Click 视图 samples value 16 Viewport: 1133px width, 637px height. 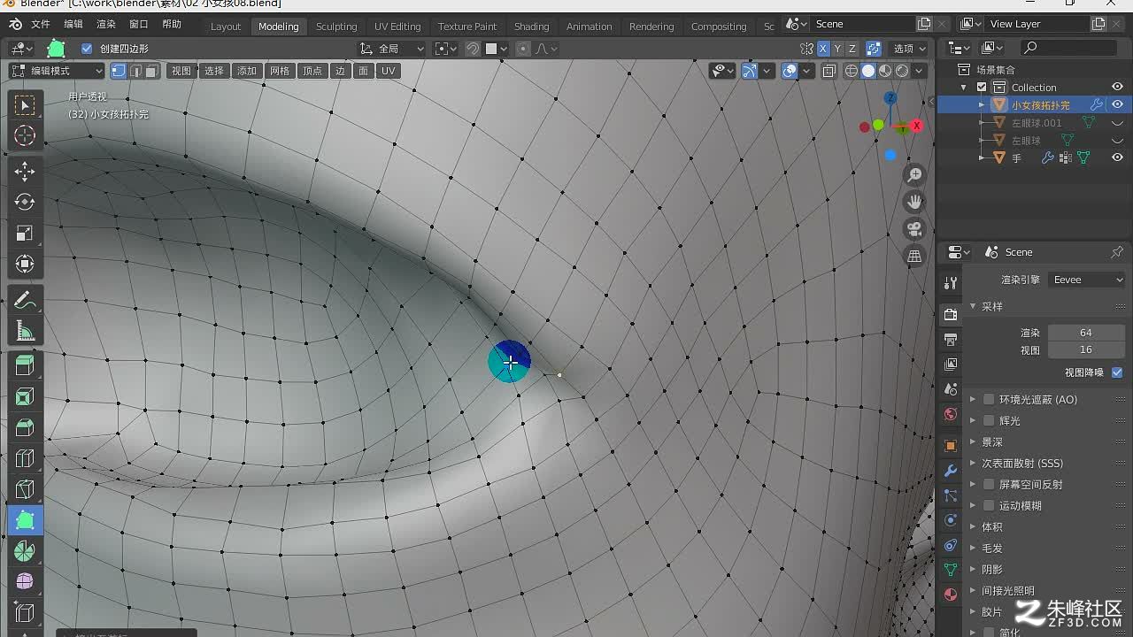tap(1086, 349)
